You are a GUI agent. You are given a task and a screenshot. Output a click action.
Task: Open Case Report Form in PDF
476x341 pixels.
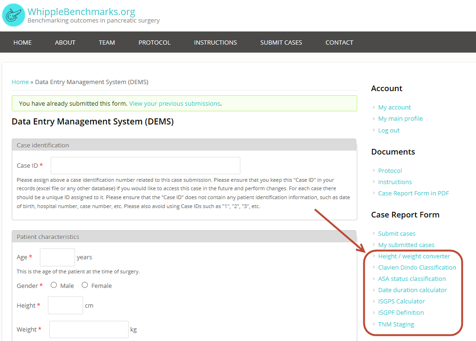414,193
